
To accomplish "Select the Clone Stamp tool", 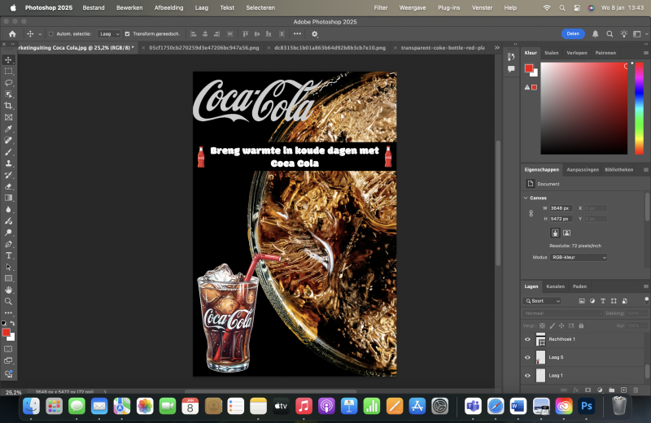I will pos(8,164).
